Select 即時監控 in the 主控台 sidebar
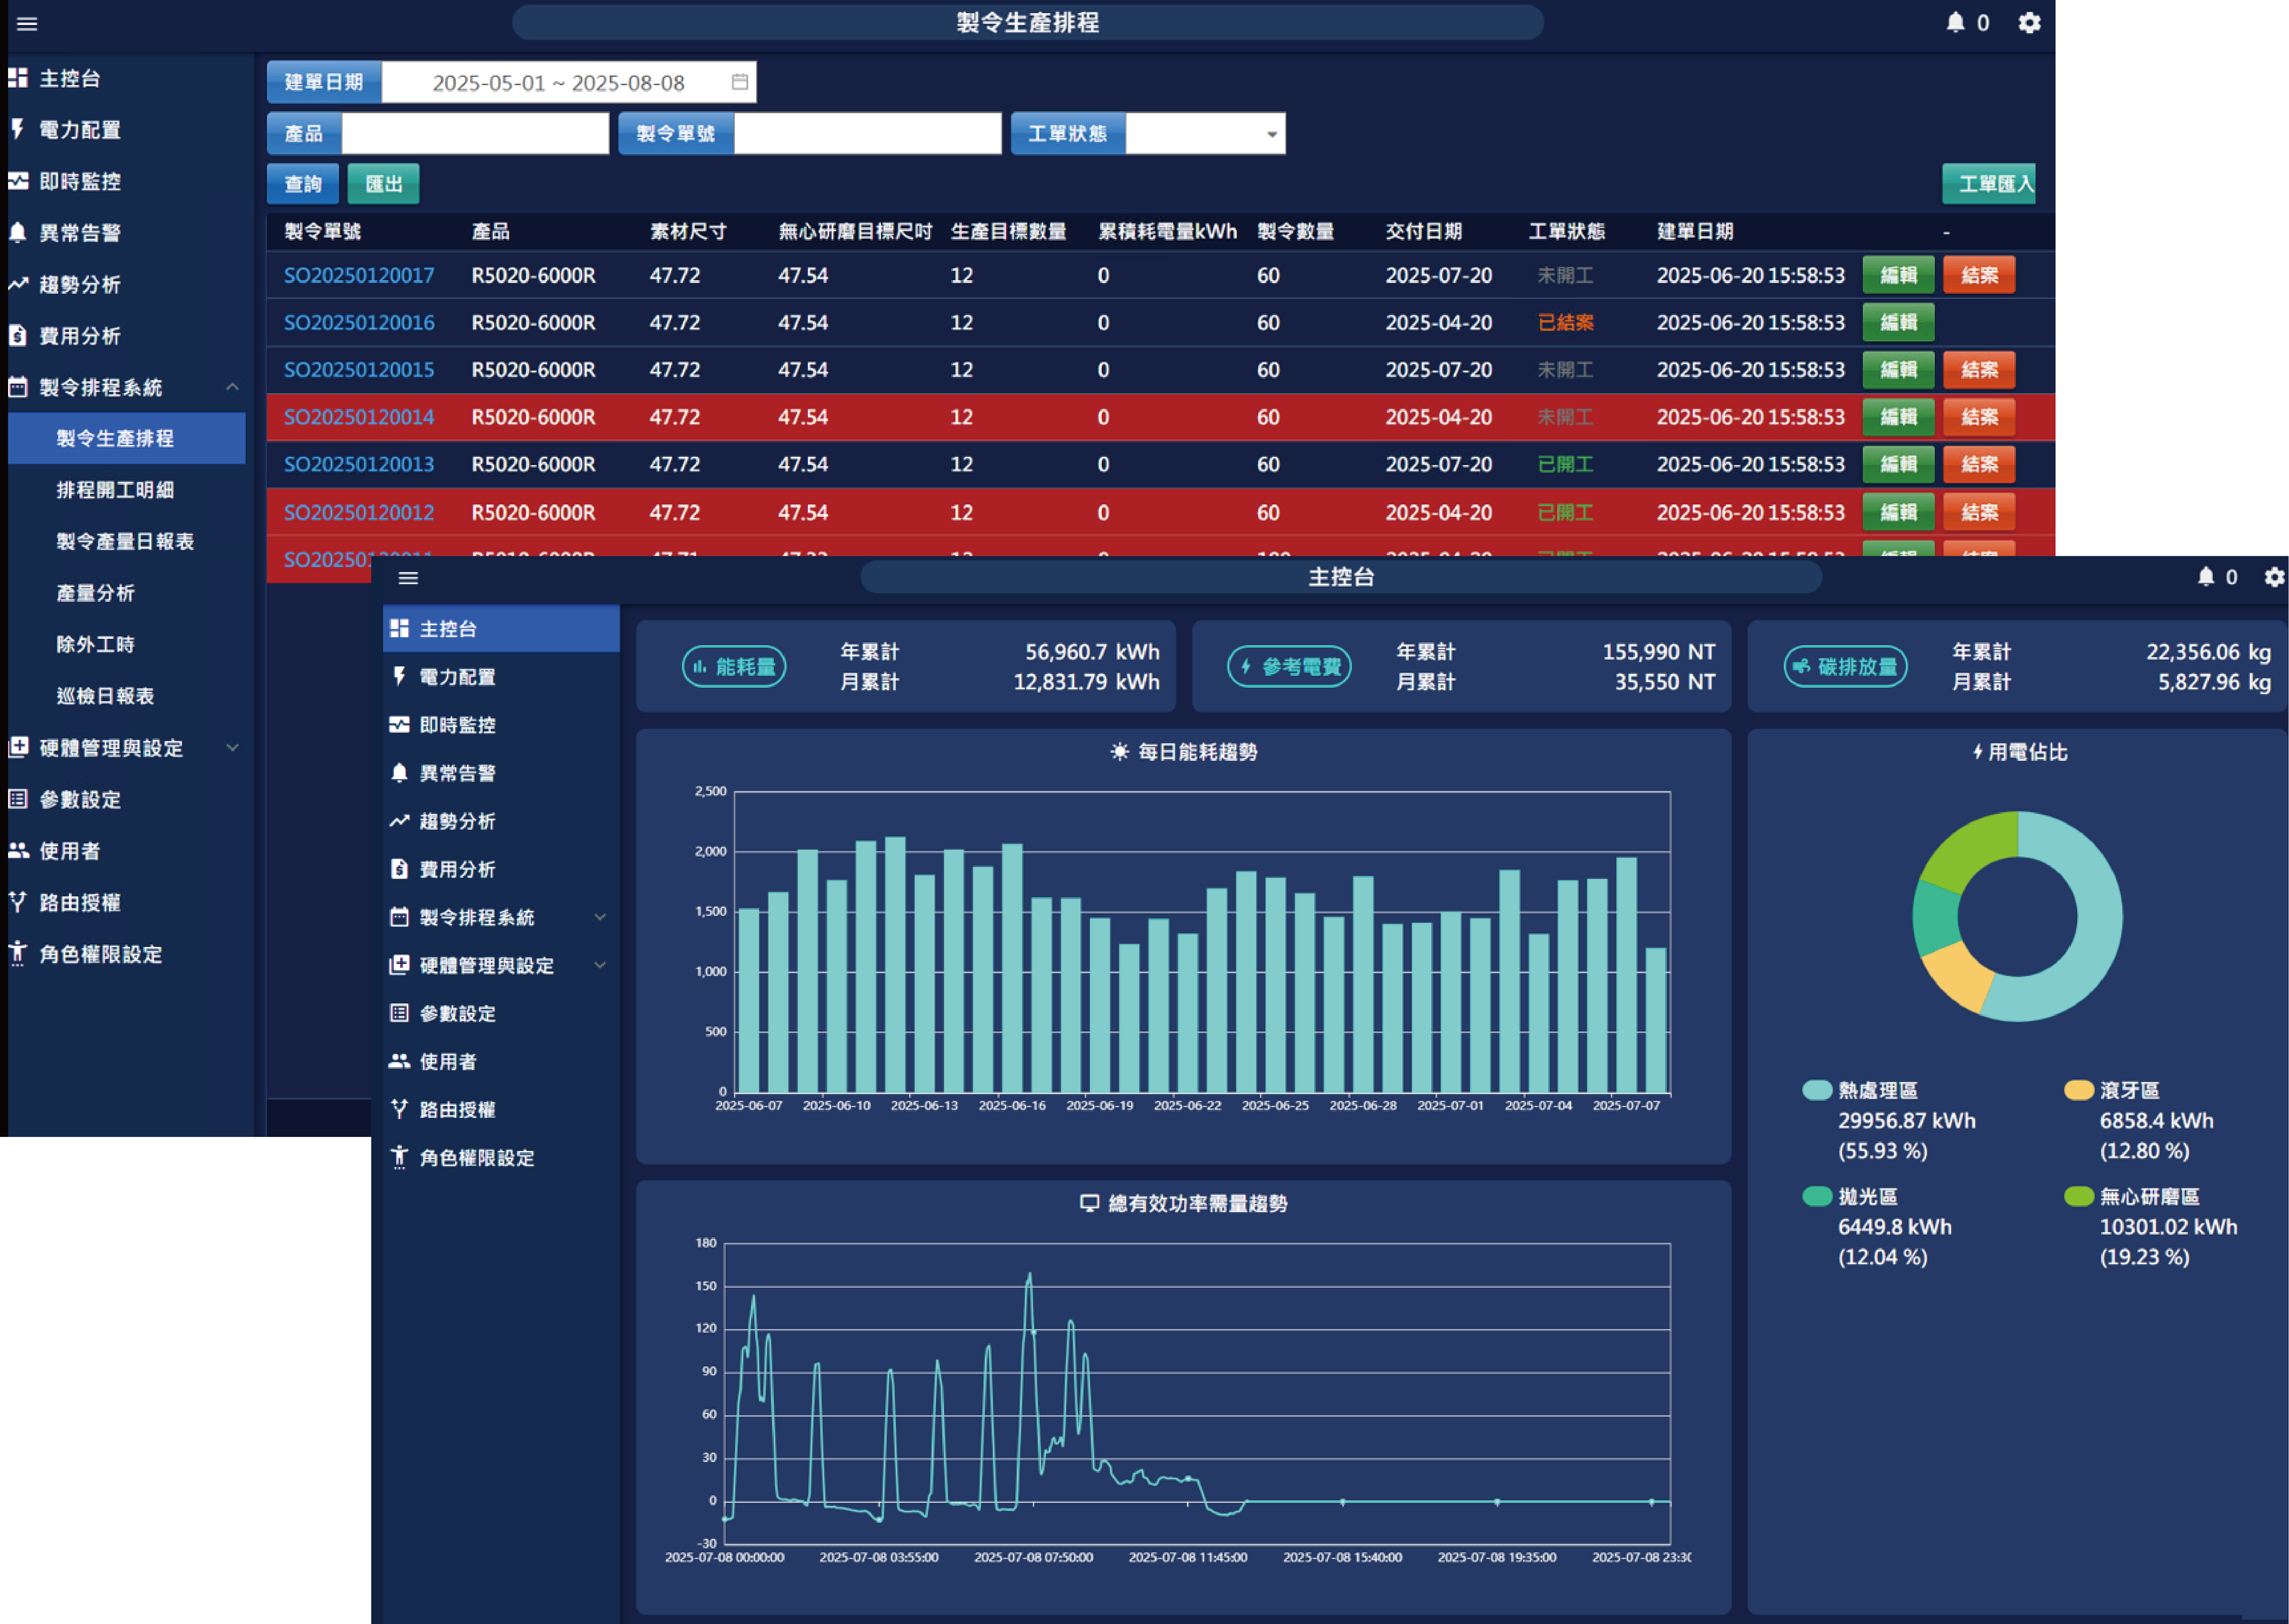The height and width of the screenshot is (1624, 2289). [x=457, y=725]
